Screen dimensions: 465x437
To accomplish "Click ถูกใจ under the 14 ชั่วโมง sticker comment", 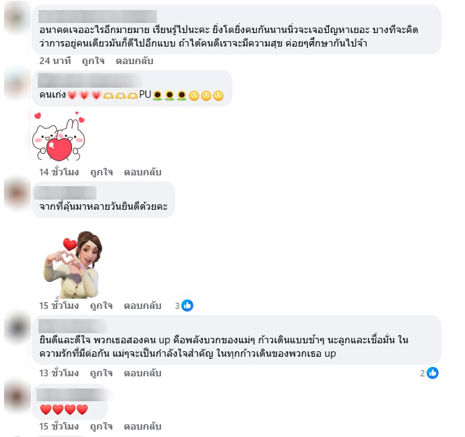I will click(101, 172).
